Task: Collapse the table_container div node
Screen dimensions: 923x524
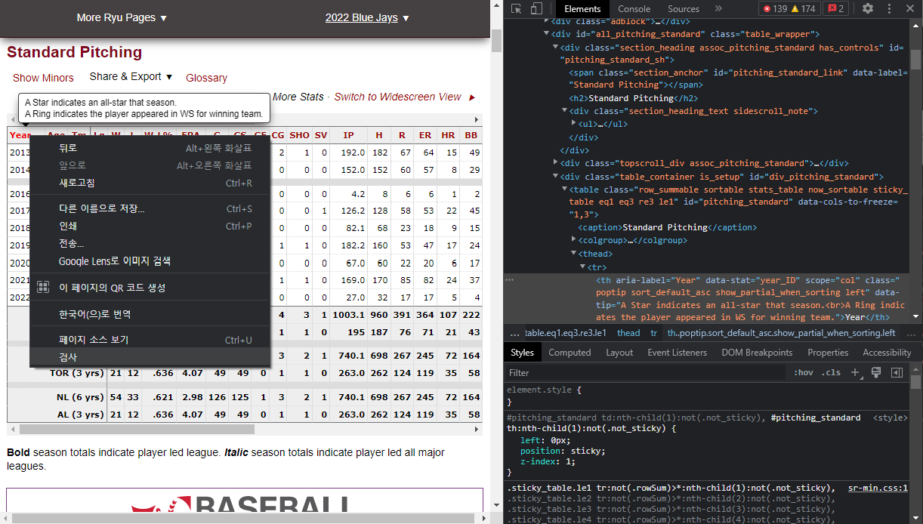Action: coord(556,177)
